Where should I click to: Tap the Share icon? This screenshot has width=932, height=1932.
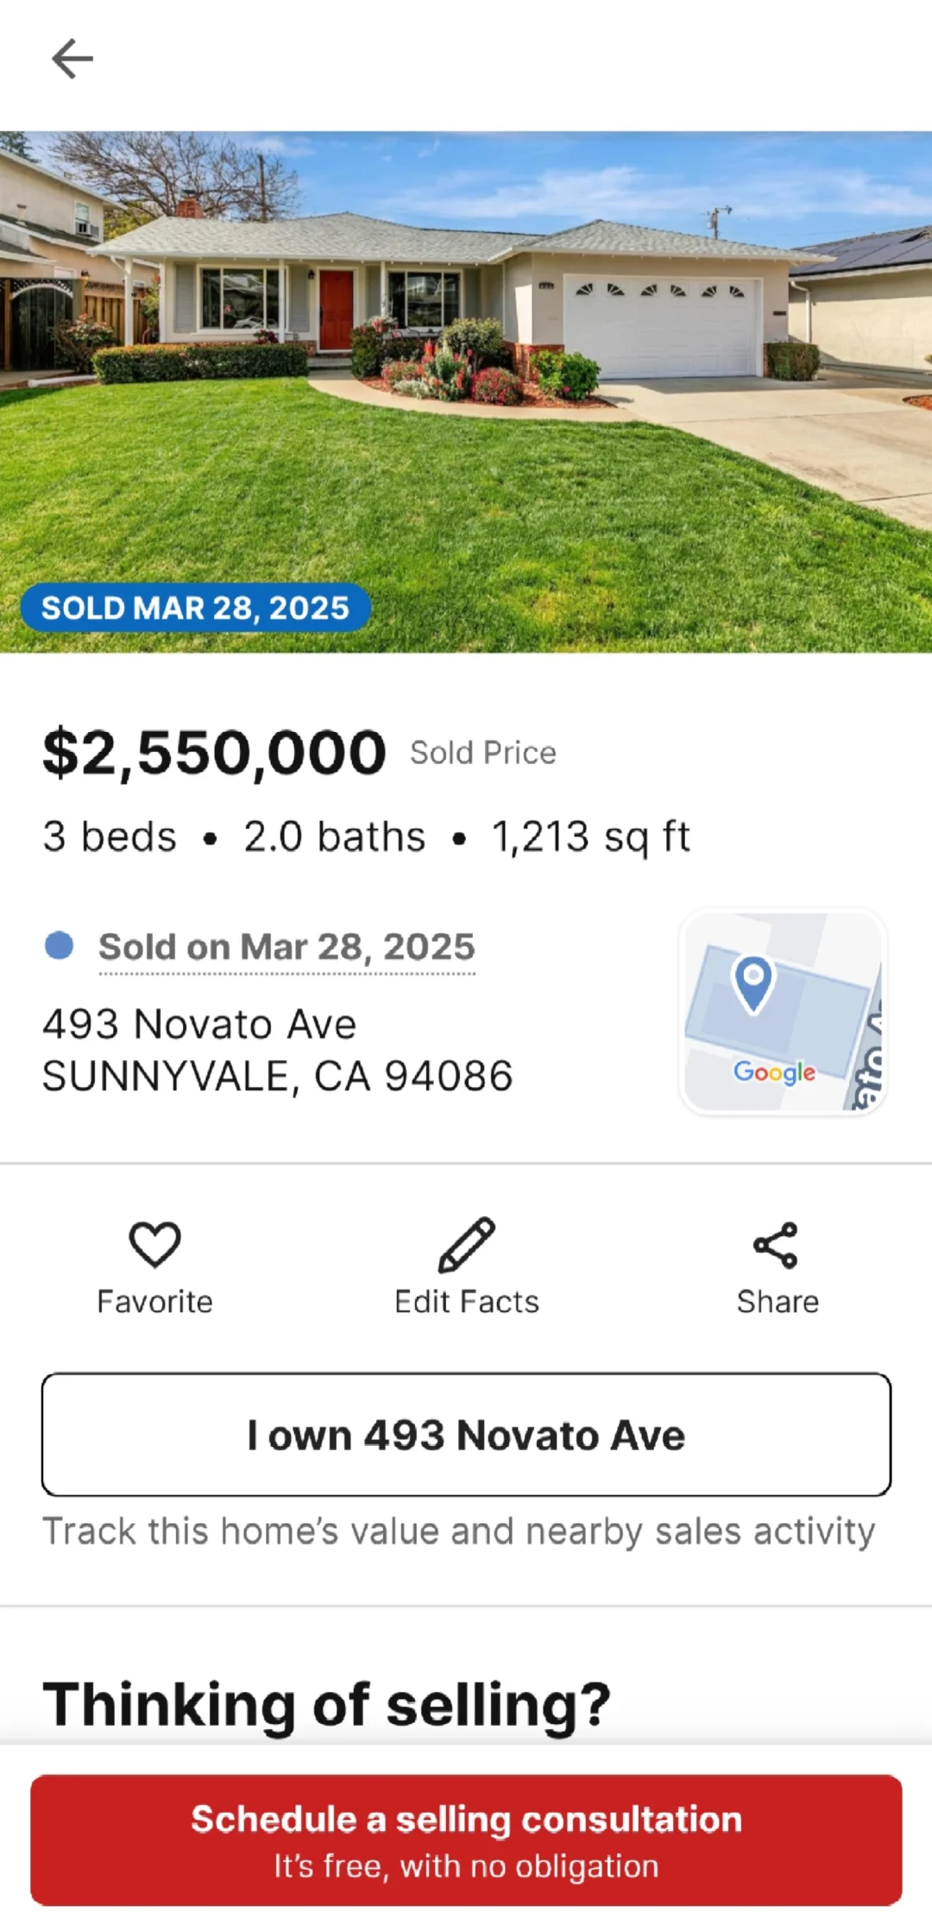point(776,1245)
